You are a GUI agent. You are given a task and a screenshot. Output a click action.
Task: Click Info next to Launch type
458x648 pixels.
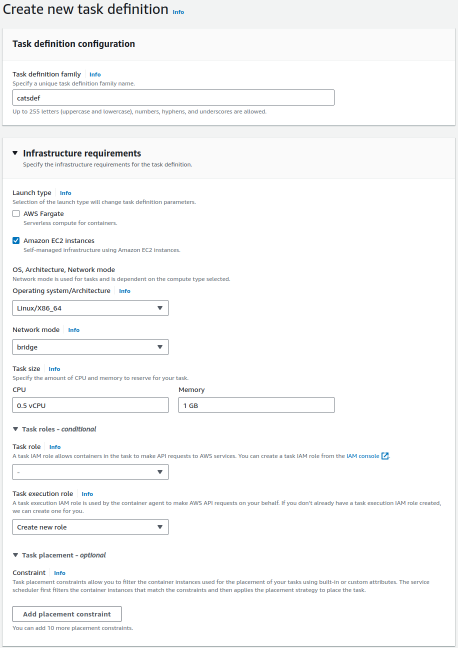click(x=65, y=193)
